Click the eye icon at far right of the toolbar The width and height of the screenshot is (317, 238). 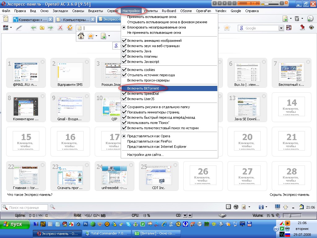point(311,27)
